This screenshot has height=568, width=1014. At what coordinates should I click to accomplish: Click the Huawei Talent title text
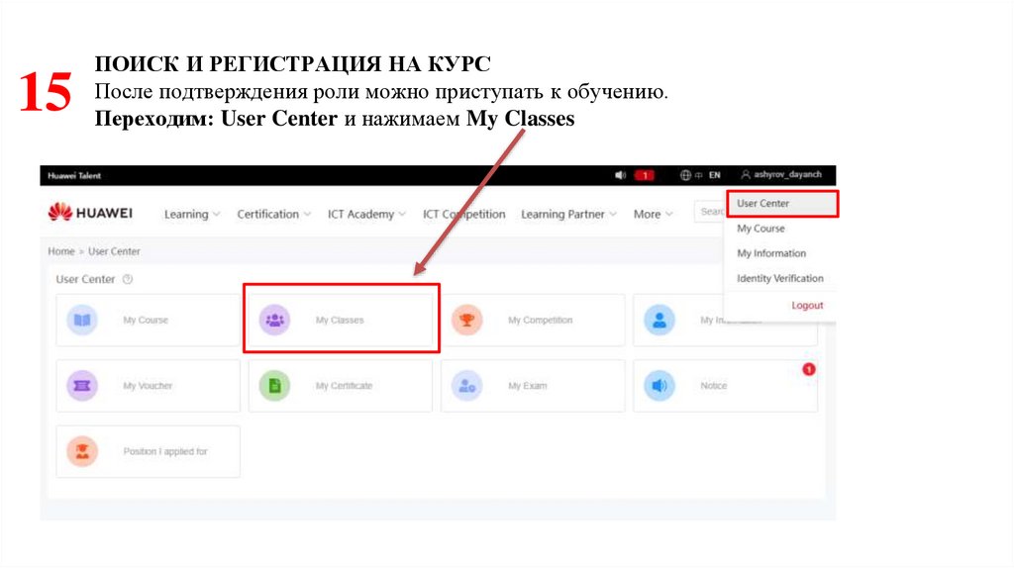[74, 176]
